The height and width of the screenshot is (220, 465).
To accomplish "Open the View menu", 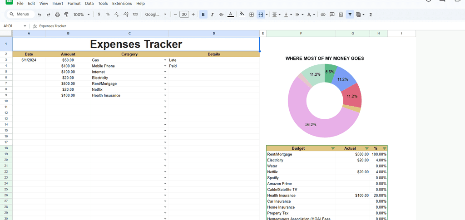I will [x=44, y=4].
